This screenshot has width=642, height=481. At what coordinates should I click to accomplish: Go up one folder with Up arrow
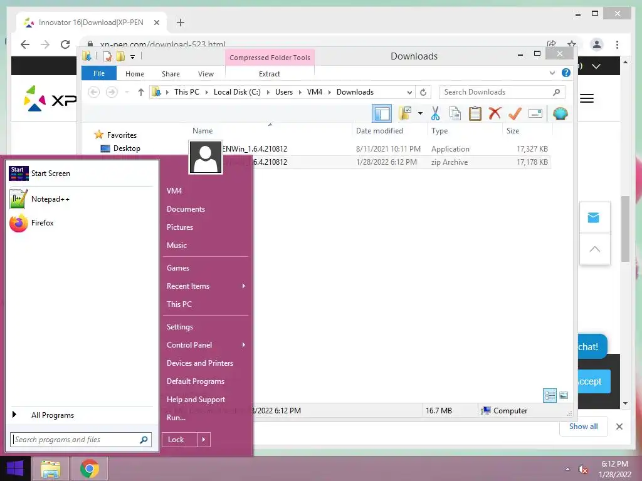point(141,92)
